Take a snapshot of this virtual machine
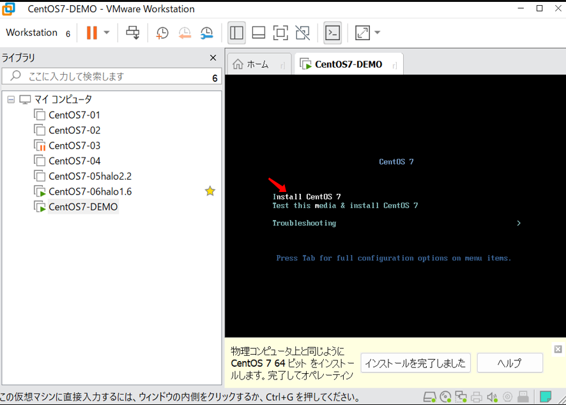This screenshot has height=405, width=566. [x=162, y=33]
